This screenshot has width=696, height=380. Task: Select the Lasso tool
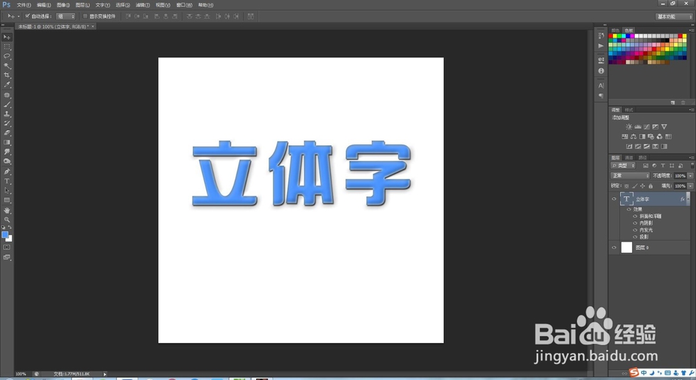pos(7,56)
